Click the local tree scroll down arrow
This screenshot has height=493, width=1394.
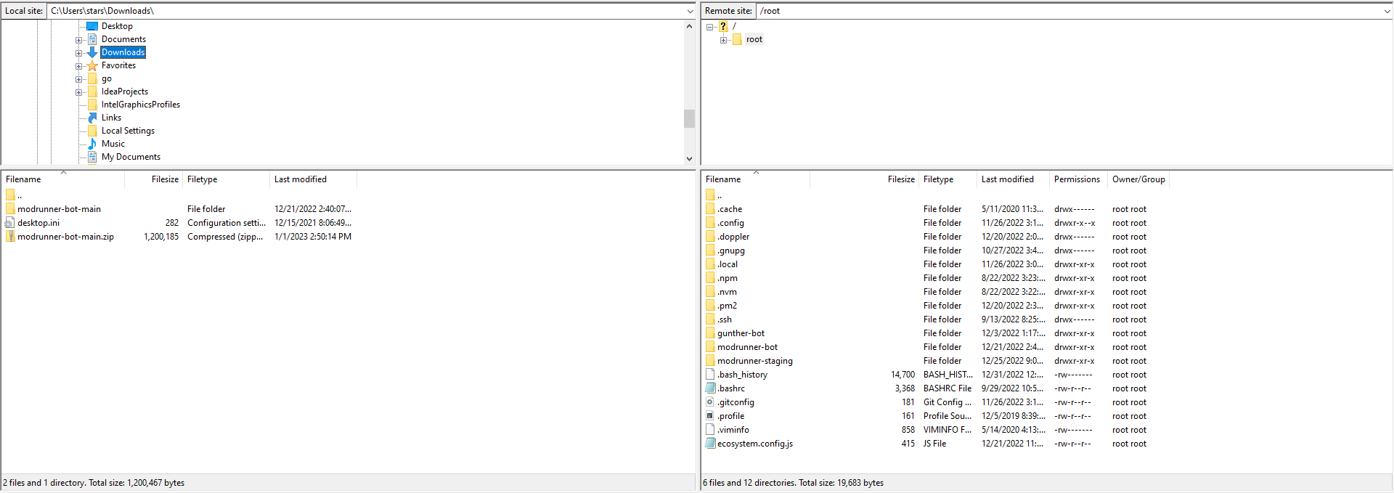pyautogui.click(x=689, y=158)
